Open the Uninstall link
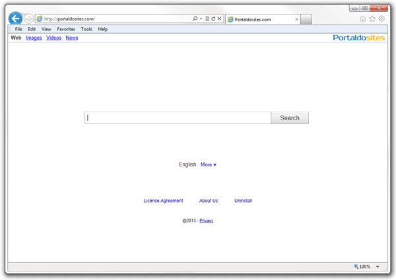The height and width of the screenshot is (280, 396). [x=243, y=201]
